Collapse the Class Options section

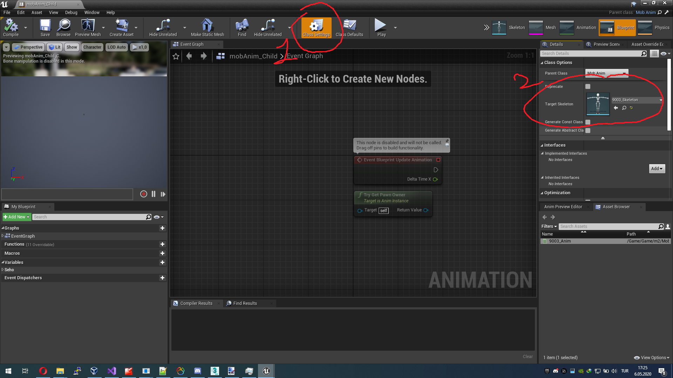[x=542, y=63]
